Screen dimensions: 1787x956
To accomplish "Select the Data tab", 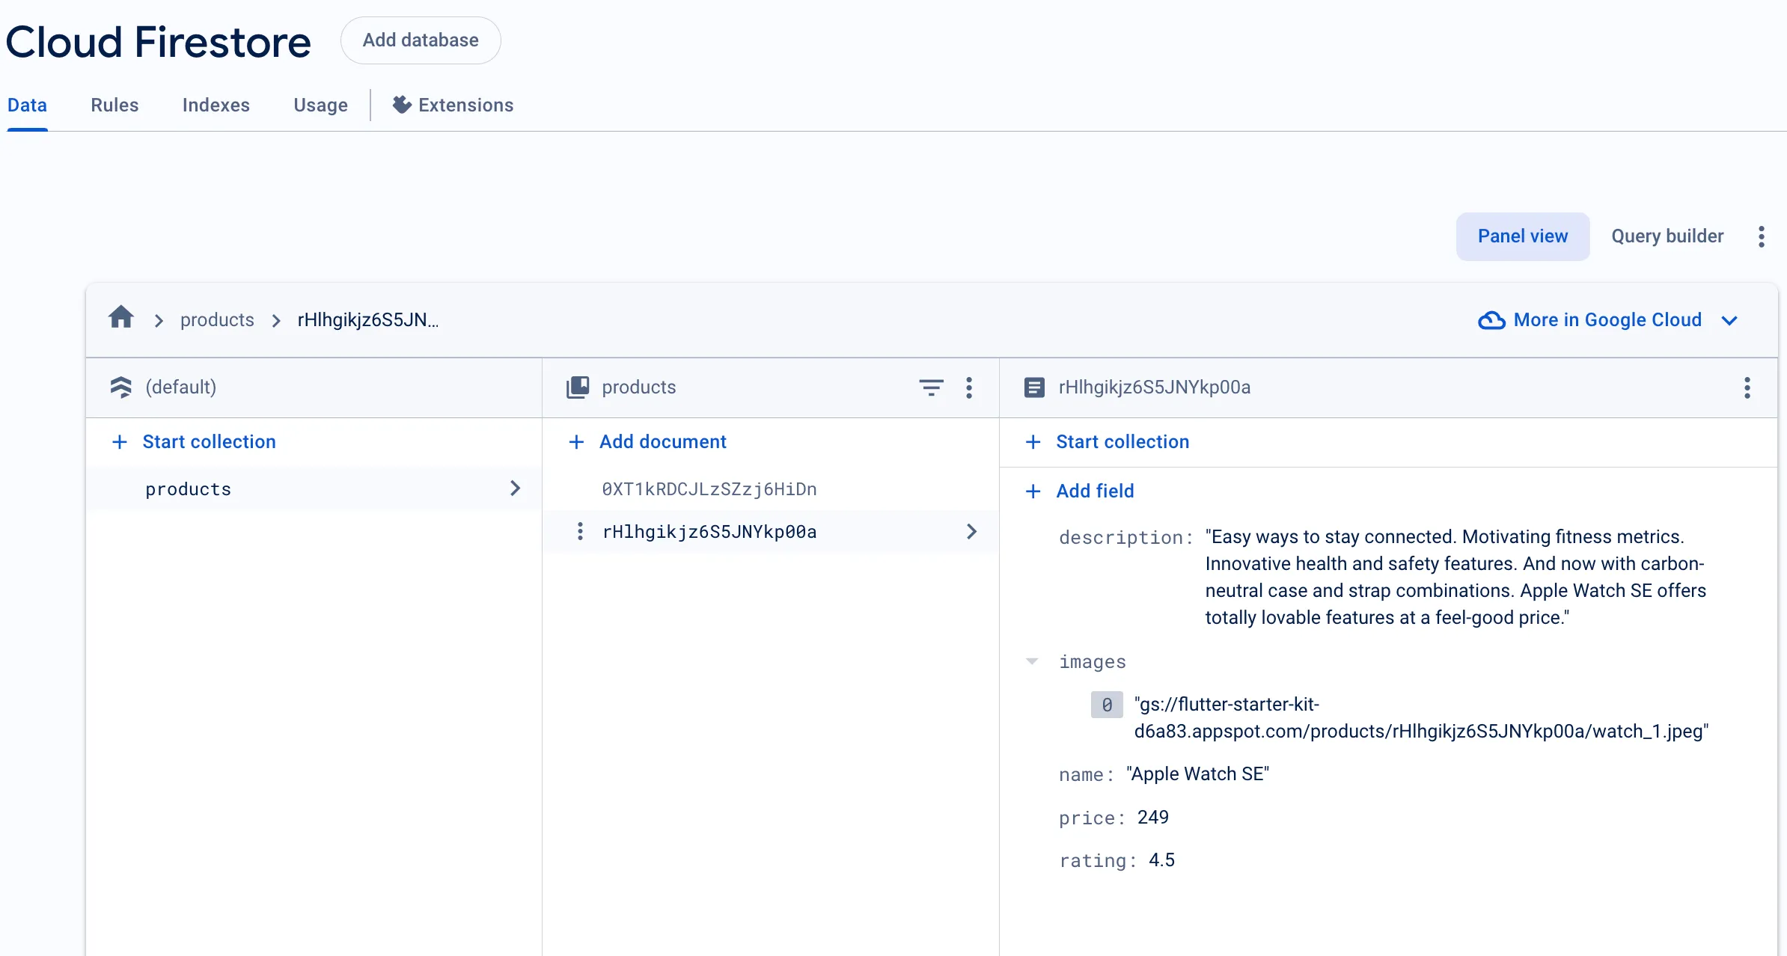I will [26, 105].
